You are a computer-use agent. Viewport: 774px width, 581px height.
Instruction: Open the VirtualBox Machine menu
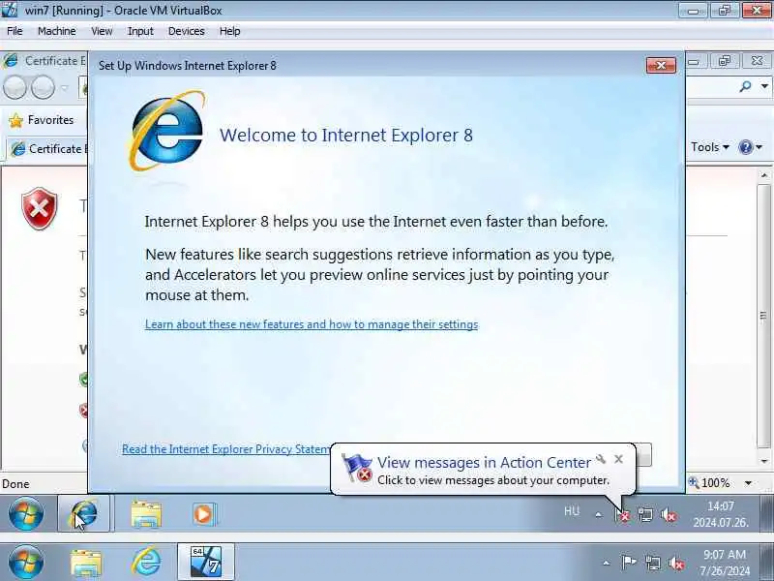click(x=57, y=31)
